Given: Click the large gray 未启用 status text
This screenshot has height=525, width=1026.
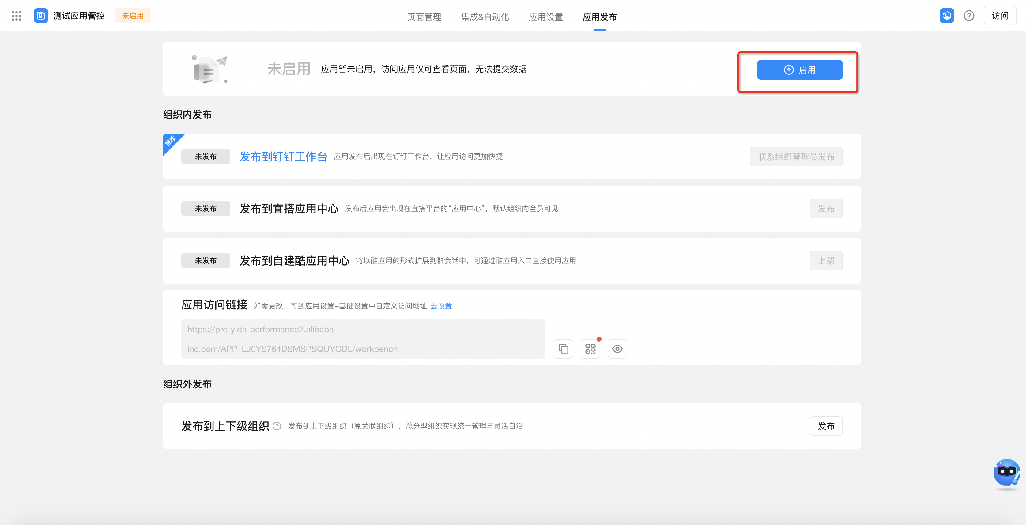Looking at the screenshot, I should pos(289,69).
